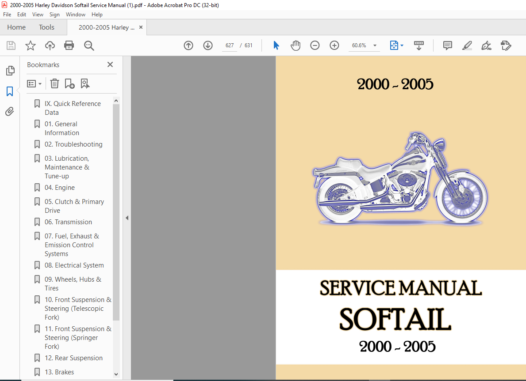
Task: Close the Bookmarks panel
Action: [110, 64]
